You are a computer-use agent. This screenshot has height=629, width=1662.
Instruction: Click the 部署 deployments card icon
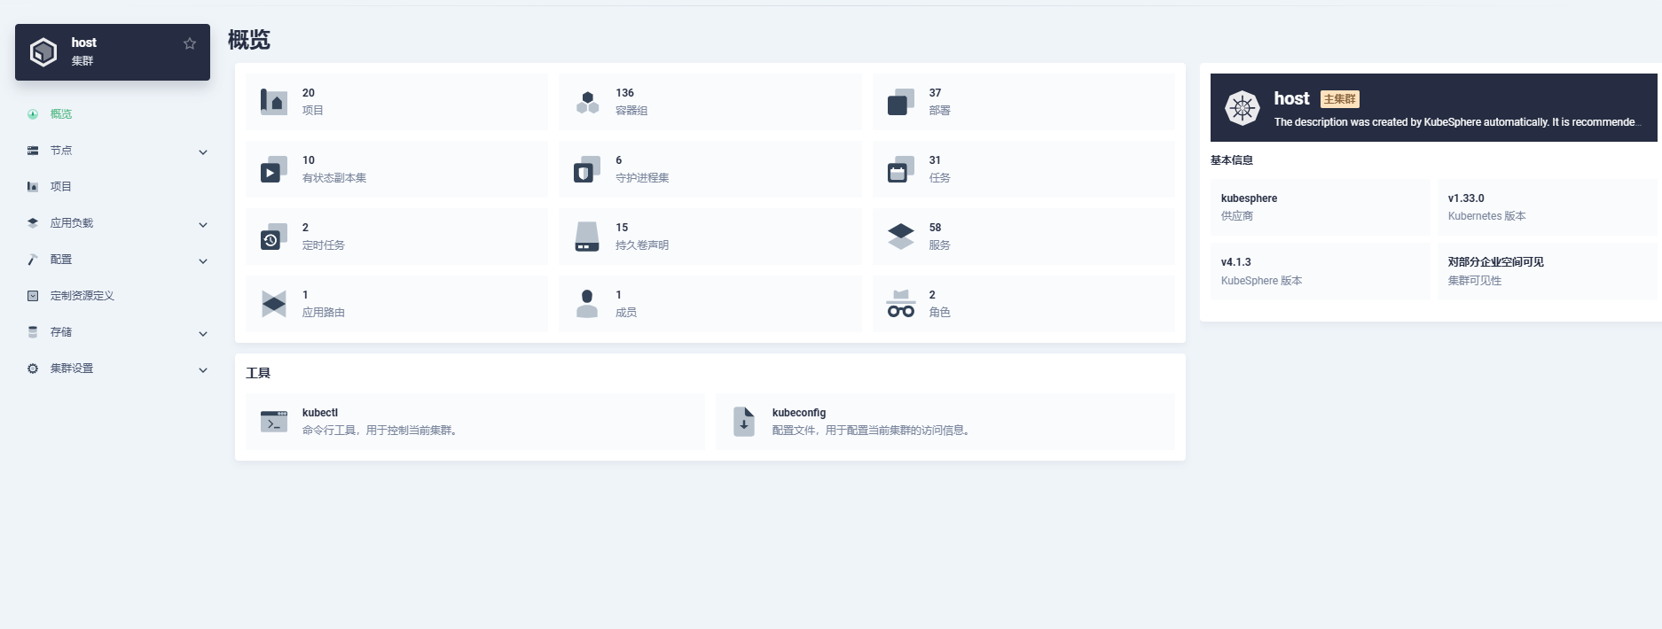tap(901, 102)
